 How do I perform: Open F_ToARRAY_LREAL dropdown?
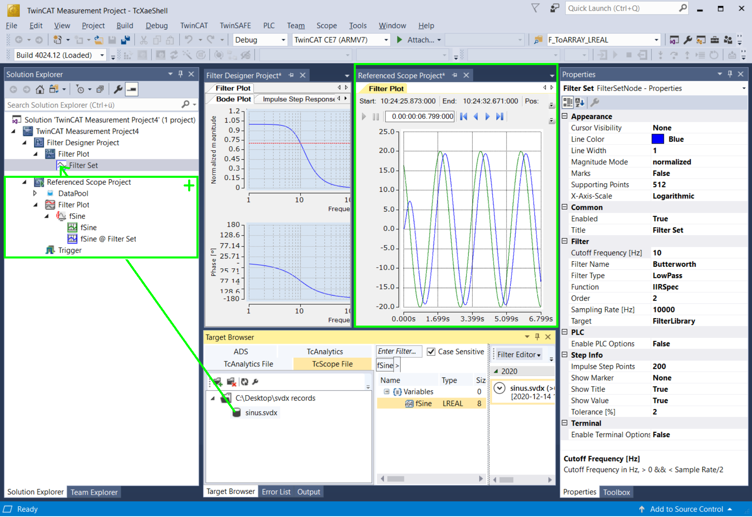(x=656, y=40)
